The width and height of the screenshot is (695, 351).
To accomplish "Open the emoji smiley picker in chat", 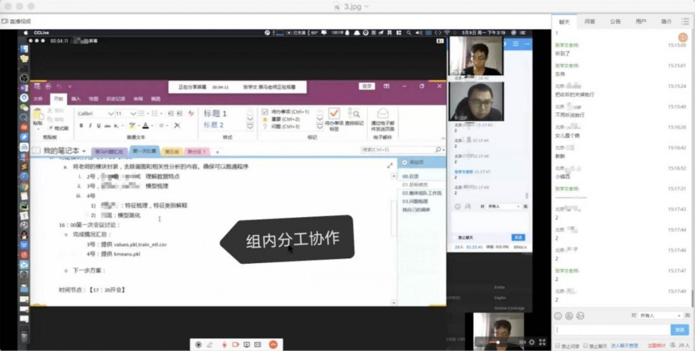I will coord(558,316).
